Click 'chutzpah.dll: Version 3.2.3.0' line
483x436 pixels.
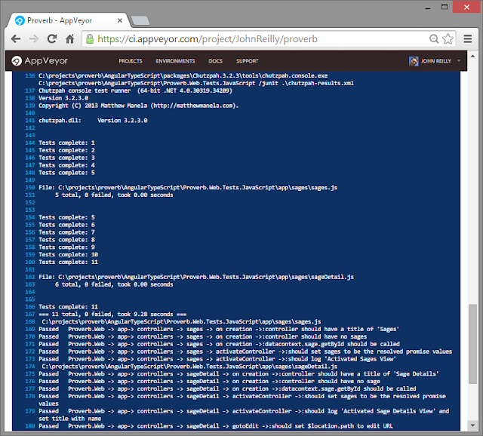pyautogui.click(x=93, y=121)
